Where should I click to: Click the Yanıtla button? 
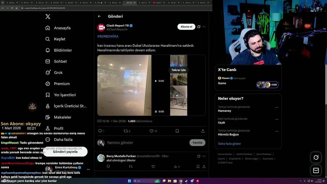[197, 143]
